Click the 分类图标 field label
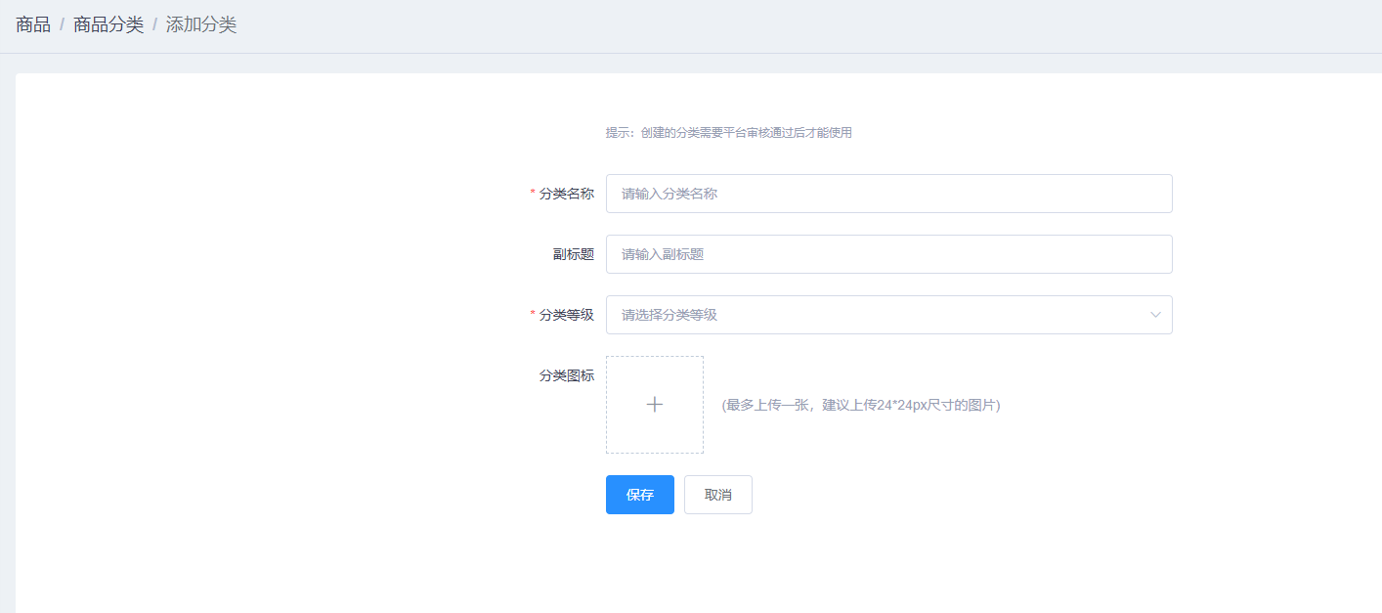 click(x=566, y=375)
